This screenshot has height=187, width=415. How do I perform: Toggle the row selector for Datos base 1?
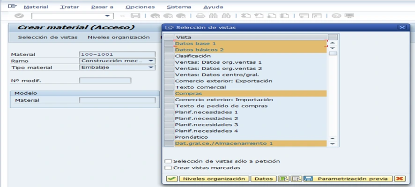pyautogui.click(x=169, y=44)
